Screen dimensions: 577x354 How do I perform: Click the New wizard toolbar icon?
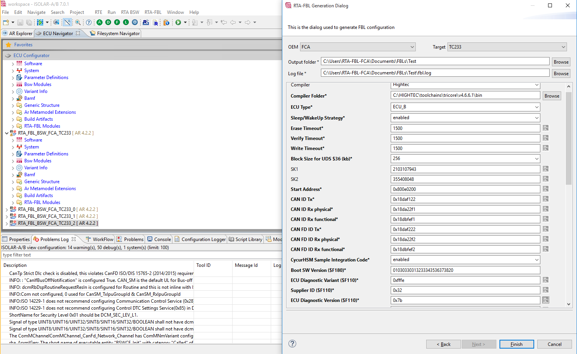pos(6,22)
